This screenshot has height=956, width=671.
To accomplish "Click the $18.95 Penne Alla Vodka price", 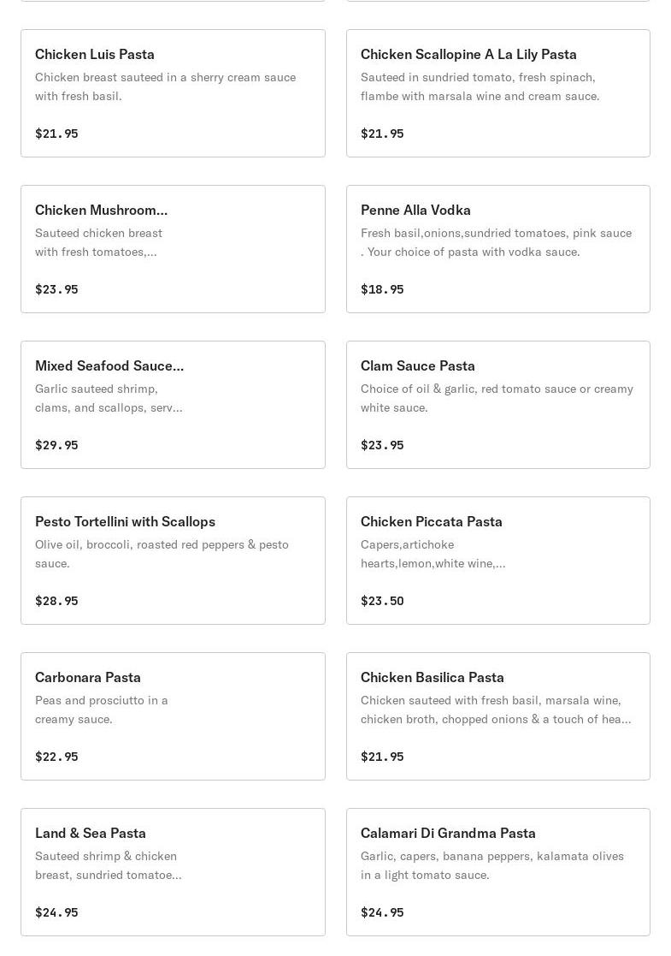I will pos(382,289).
